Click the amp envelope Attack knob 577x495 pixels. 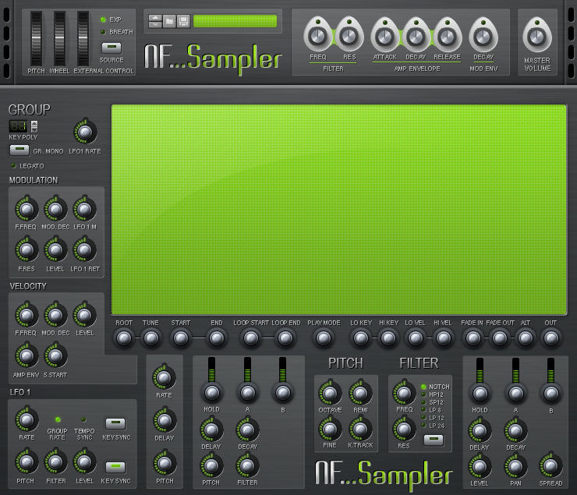coord(384,35)
